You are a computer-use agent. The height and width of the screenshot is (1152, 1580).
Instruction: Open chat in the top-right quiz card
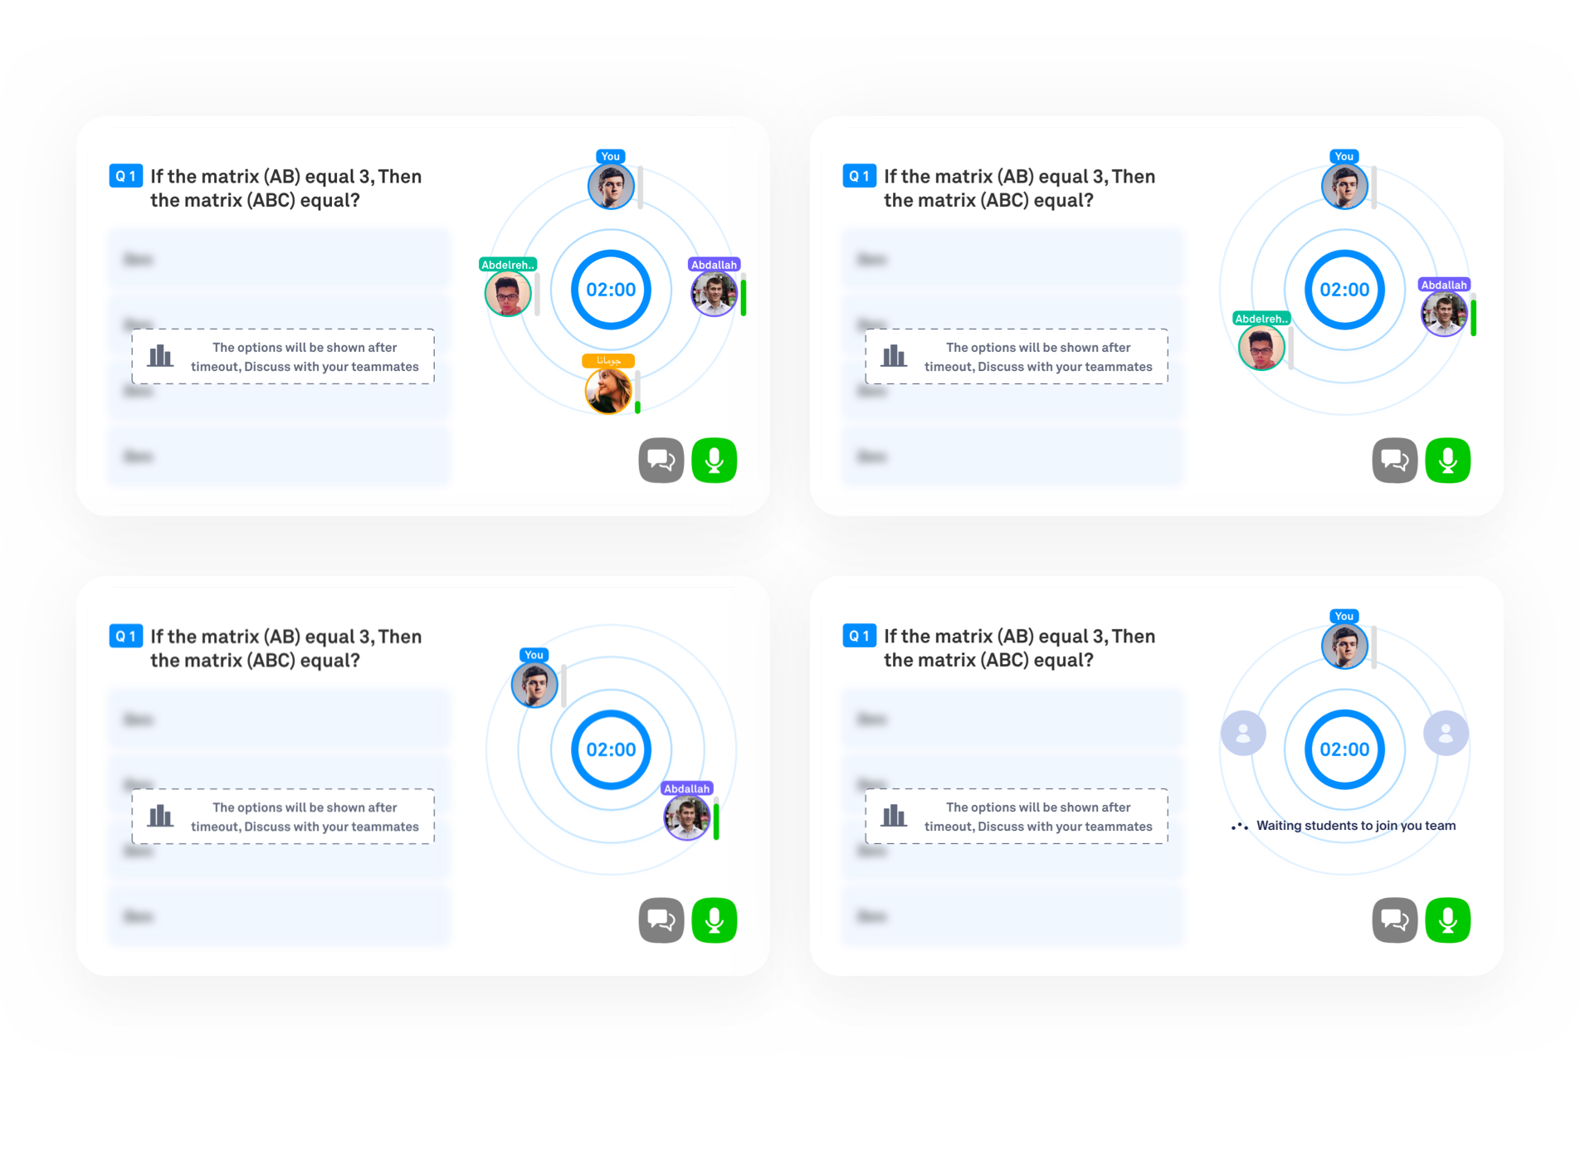[x=1395, y=460]
